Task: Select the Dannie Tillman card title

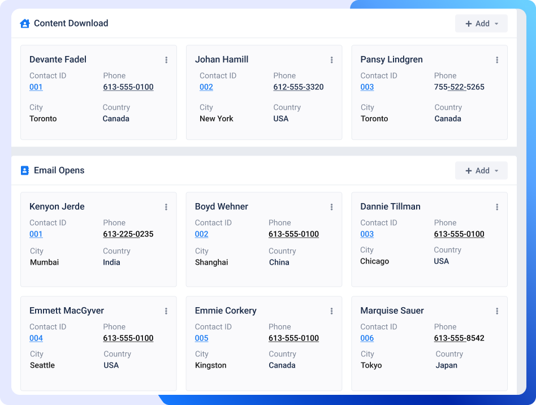Action: pyautogui.click(x=390, y=206)
